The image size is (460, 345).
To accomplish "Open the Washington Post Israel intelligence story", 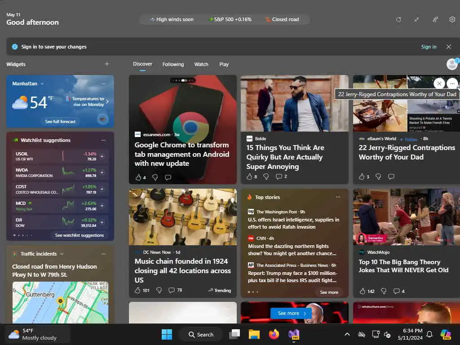I will [x=294, y=223].
